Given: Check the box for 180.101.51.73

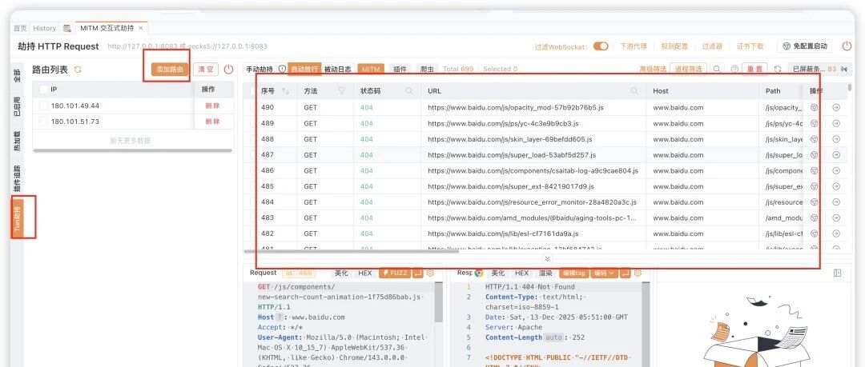Looking at the screenshot, I should click(43, 122).
